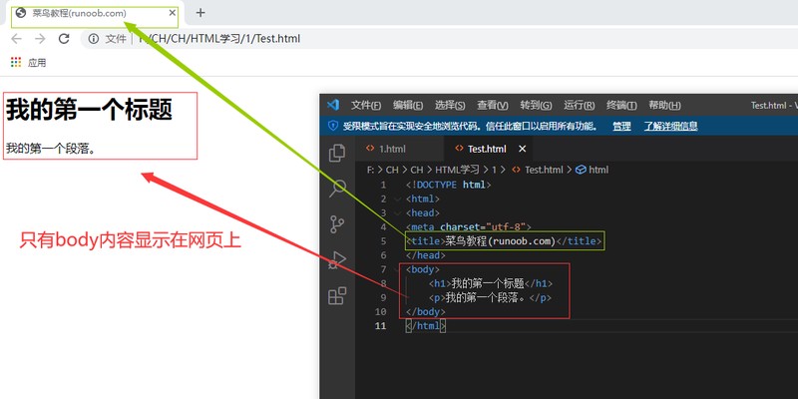Click the <title> code line in editor
798x399 pixels.
[505, 241]
